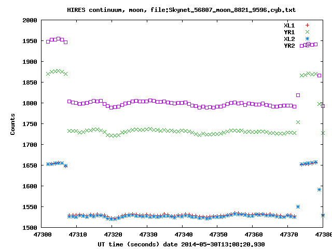The width and height of the screenshot is (332, 249).
Task: Click the blue asterisk XL2 legend marker
Action: pyautogui.click(x=307, y=39)
